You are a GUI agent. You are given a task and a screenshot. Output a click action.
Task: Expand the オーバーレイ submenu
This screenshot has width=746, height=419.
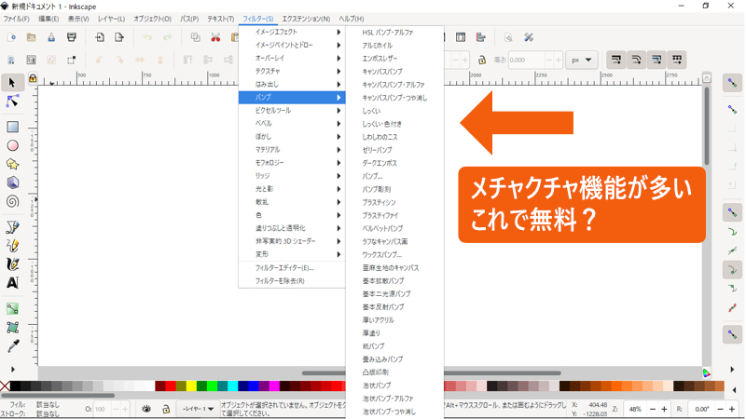pyautogui.click(x=292, y=58)
